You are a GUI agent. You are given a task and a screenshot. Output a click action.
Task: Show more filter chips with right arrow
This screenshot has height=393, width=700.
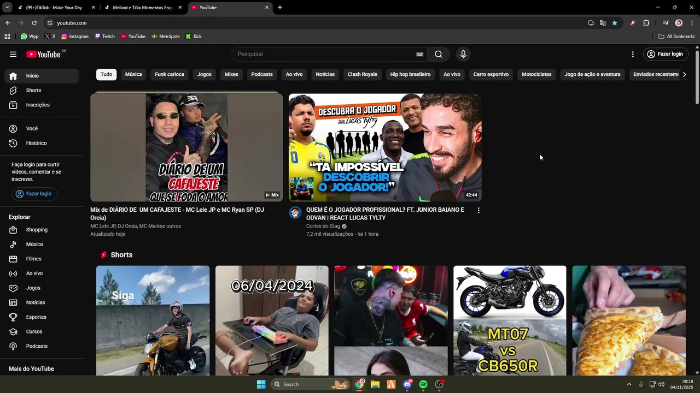(x=684, y=74)
